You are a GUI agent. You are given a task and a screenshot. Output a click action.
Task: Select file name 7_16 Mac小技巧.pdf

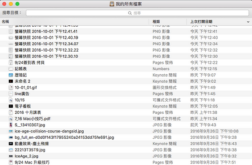(33, 119)
